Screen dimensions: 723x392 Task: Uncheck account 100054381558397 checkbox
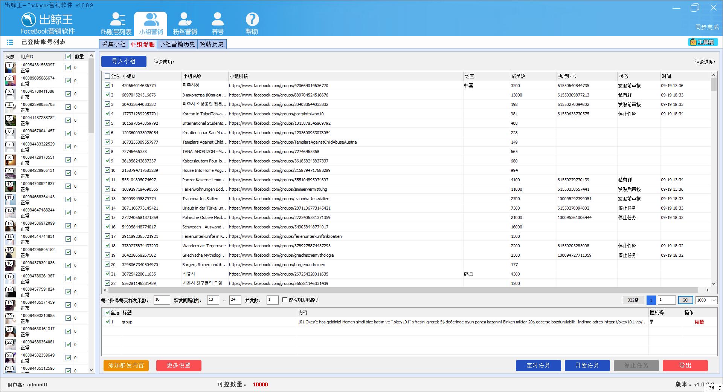pyautogui.click(x=68, y=67)
